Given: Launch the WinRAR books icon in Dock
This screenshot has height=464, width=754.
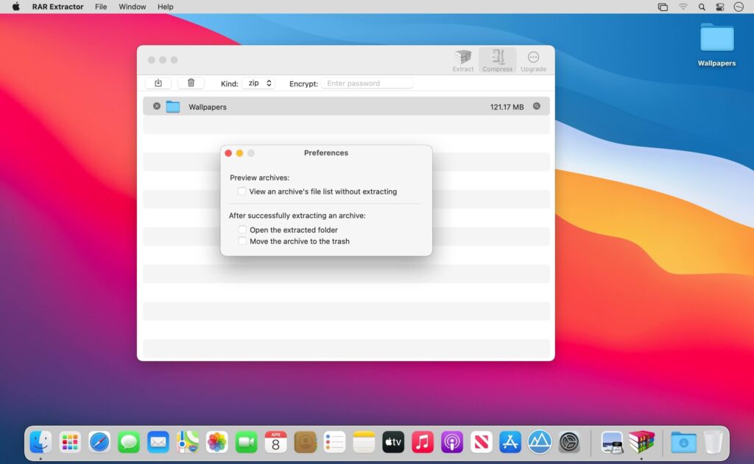Looking at the screenshot, I should click(642, 442).
